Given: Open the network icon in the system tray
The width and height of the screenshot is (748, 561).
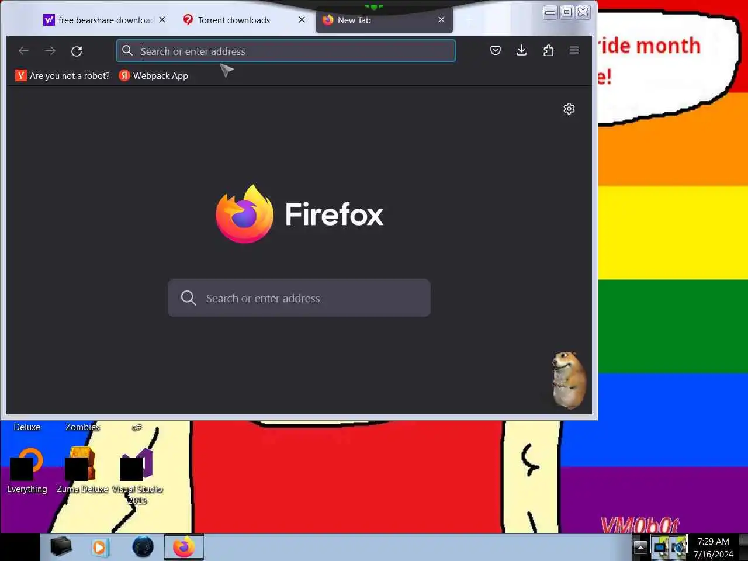Looking at the screenshot, I should coord(660,548).
